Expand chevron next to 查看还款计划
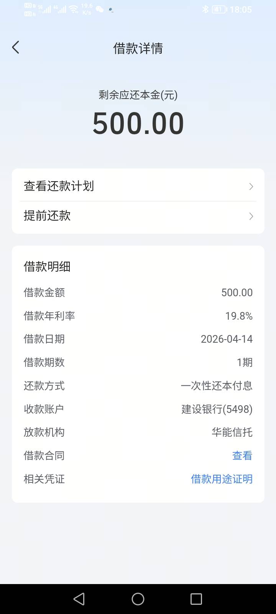Viewport: 276px width, 614px height. (251, 187)
